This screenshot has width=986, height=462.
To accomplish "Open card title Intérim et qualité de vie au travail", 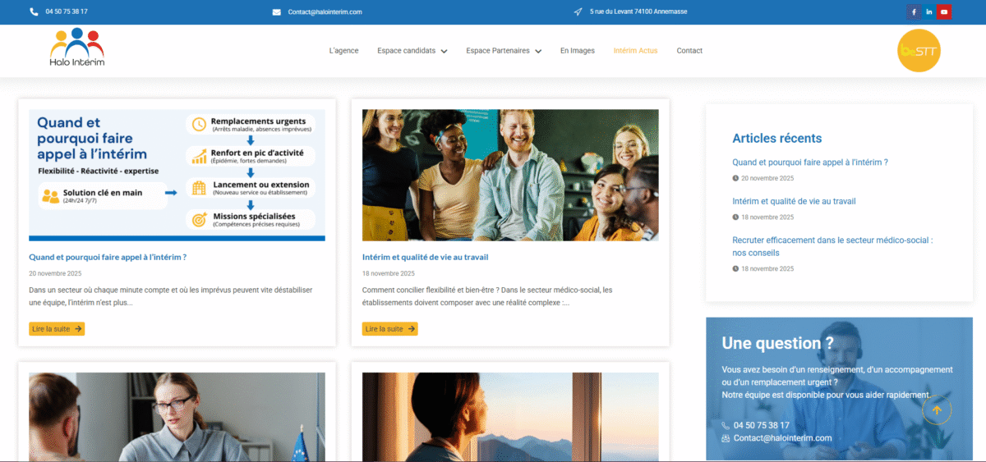I will 426,257.
